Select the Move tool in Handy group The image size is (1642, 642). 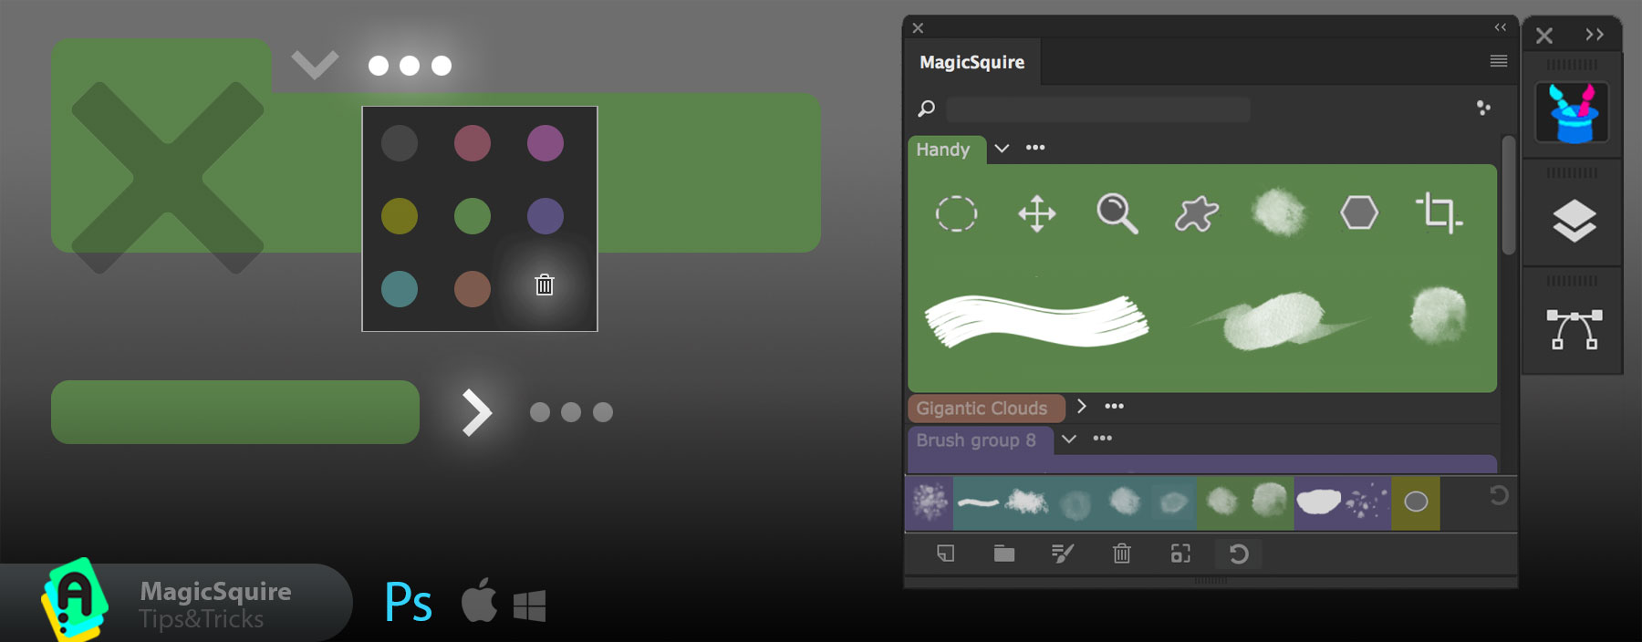pos(1036,214)
